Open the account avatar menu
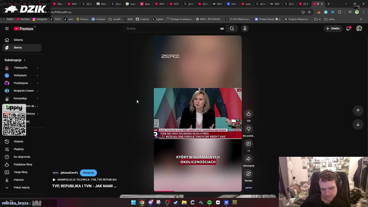 [x=359, y=28]
